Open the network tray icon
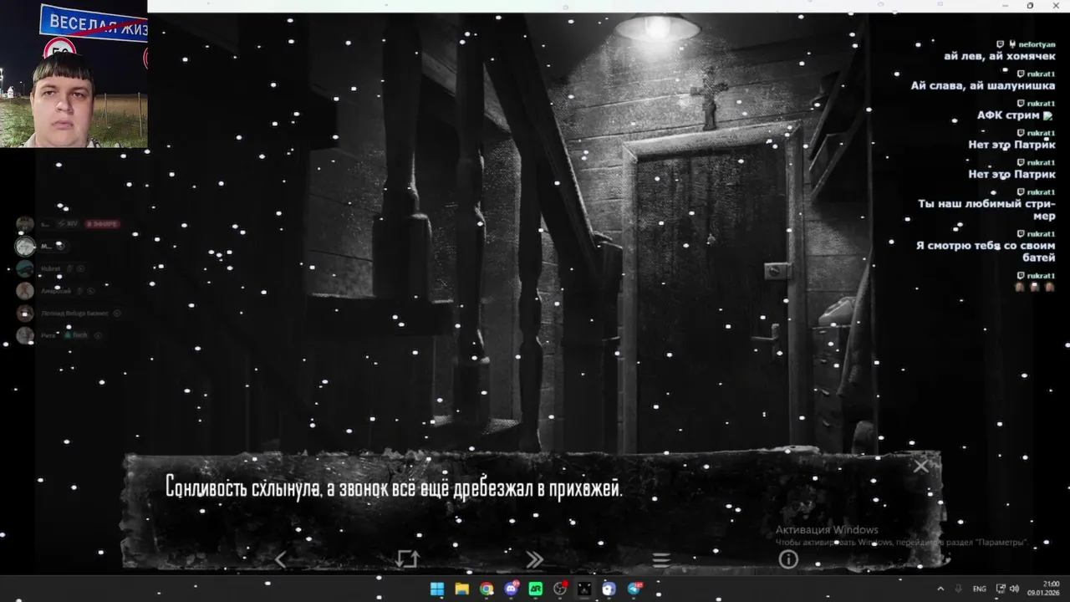 point(1001,589)
